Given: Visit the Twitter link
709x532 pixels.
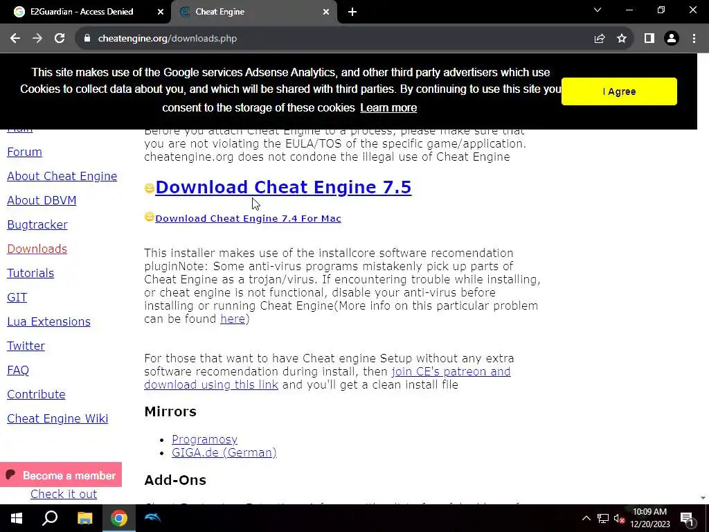Looking at the screenshot, I should point(26,346).
